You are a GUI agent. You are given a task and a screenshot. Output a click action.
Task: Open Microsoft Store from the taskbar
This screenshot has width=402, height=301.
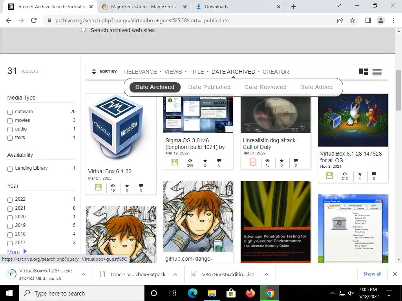click(231, 293)
